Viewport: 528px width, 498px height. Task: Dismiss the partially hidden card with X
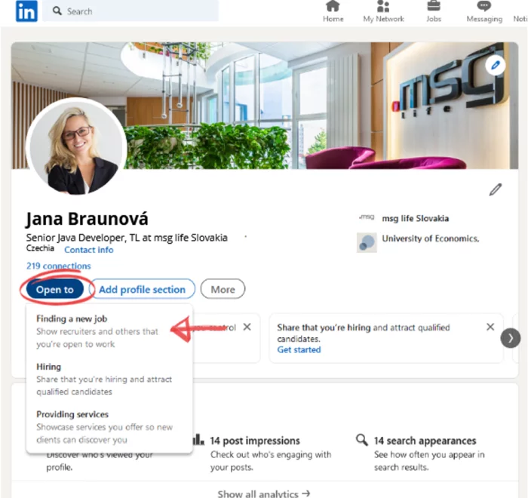click(x=247, y=327)
